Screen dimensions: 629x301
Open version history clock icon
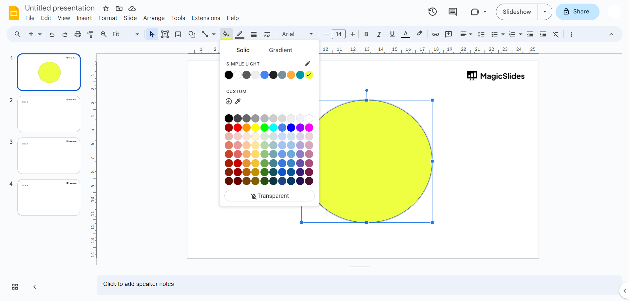pyautogui.click(x=432, y=12)
